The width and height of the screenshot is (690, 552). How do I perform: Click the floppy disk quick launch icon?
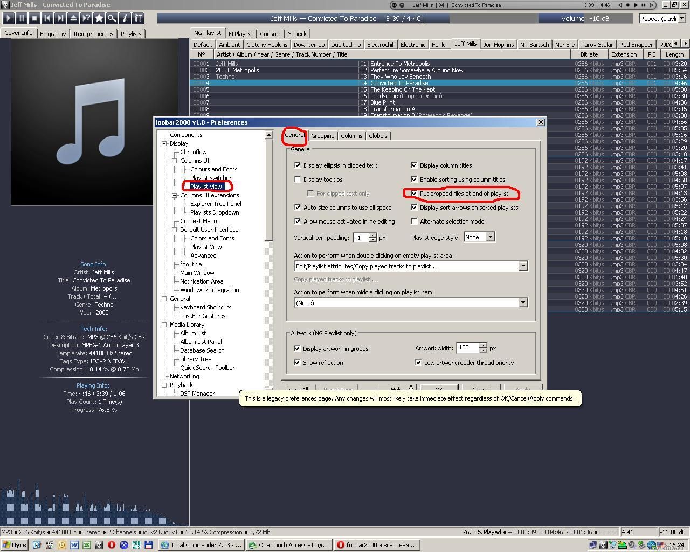pos(149,545)
